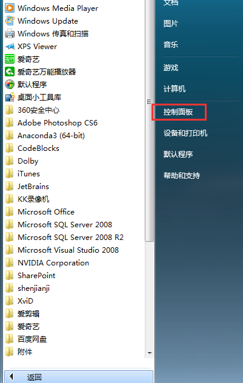Viewport: 243px width, 383px height.
Task: Click the Adobe Photoshop CS6 folder icon
Action: click(10, 122)
